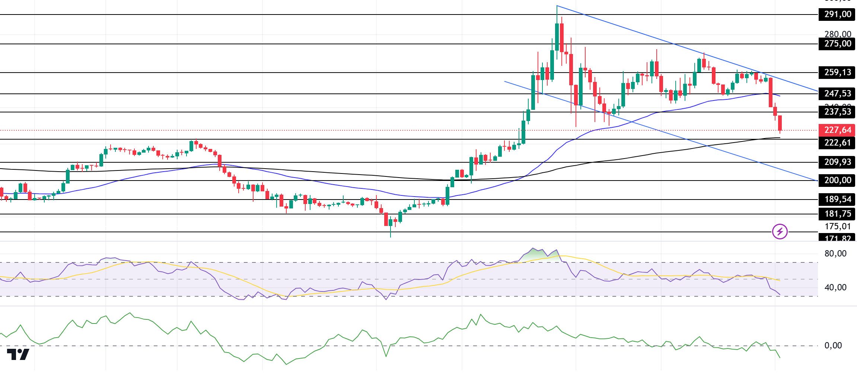
Task: Click the 175,01 axis value
Action: 838,226
